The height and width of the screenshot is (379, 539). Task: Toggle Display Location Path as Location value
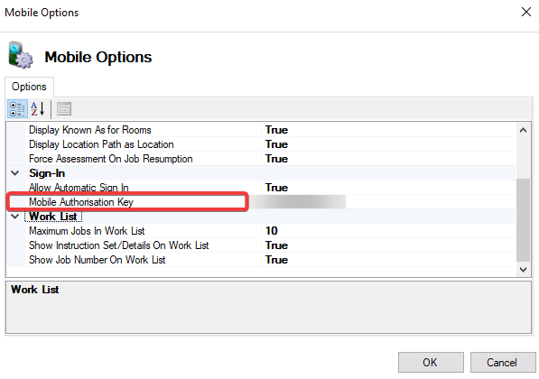pyautogui.click(x=388, y=144)
